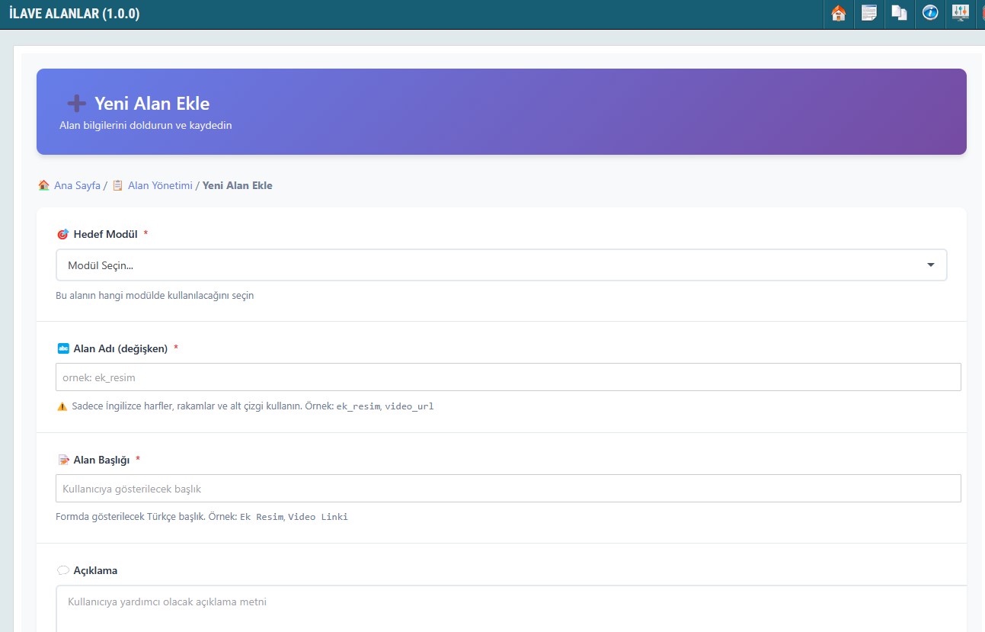Click the yellow warning icon under Alan Adı
Viewport: 985px width, 632px height.
[x=62, y=406]
